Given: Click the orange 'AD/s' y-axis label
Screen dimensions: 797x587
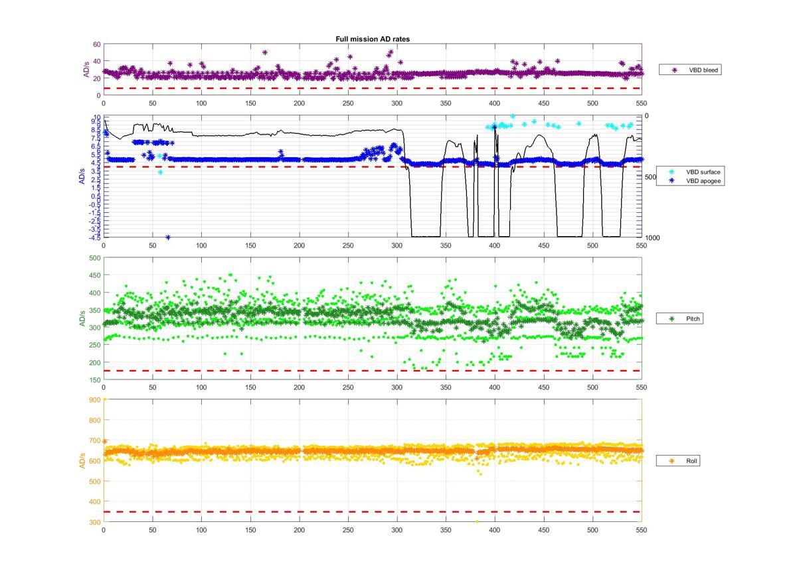Looking at the screenshot, I should click(x=82, y=461).
